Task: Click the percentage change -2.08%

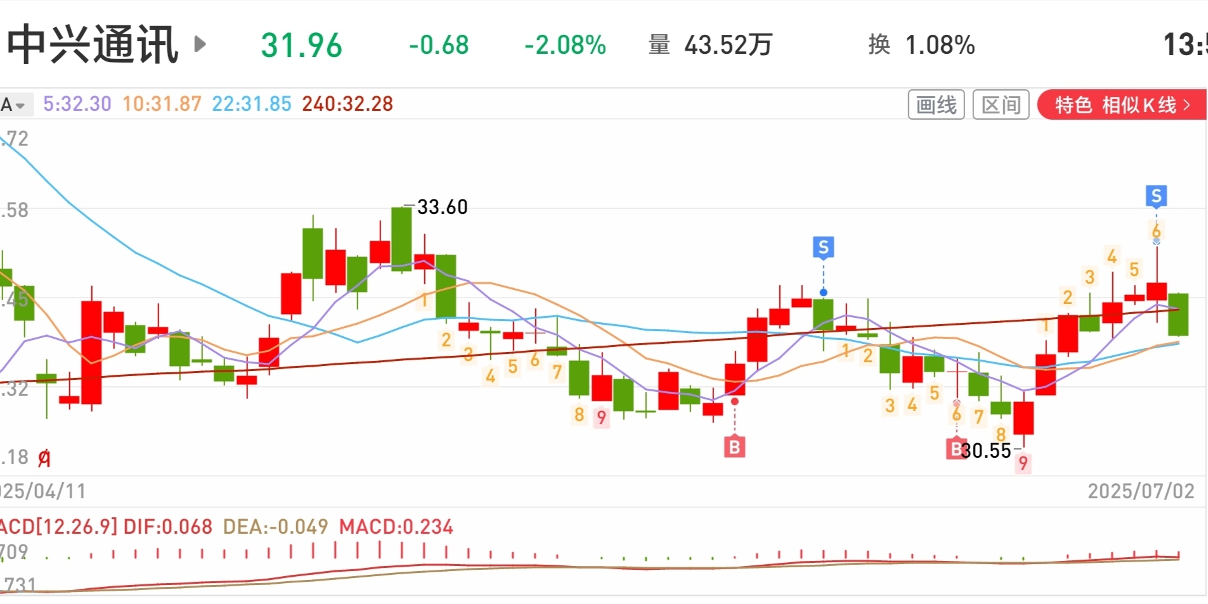Action: coord(565,45)
